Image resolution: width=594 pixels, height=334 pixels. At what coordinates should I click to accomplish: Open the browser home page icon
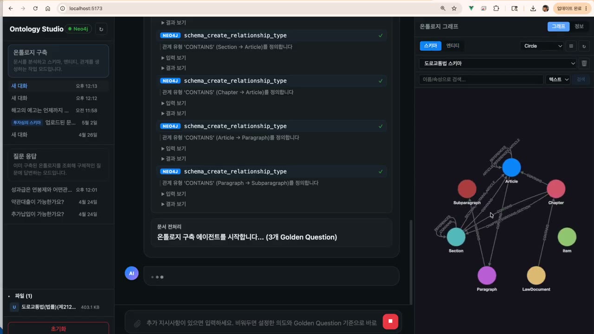[48, 8]
